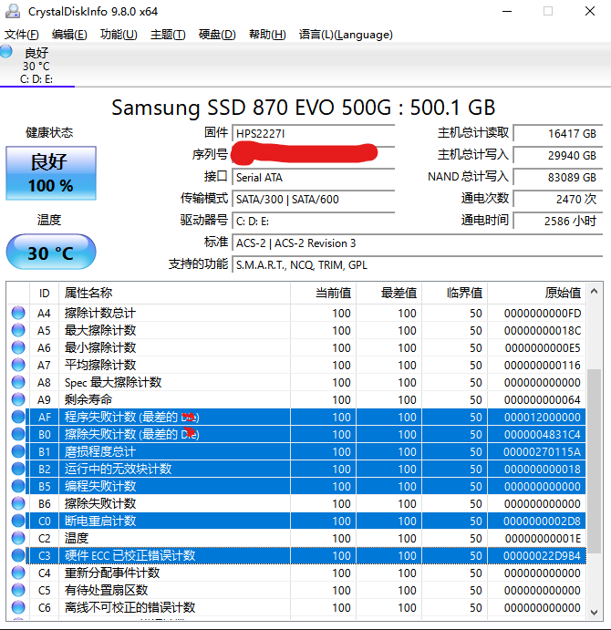Click the 30 °C temperature button

(51, 253)
